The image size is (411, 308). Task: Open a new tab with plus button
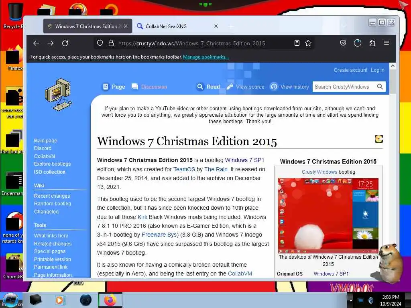[x=231, y=26]
